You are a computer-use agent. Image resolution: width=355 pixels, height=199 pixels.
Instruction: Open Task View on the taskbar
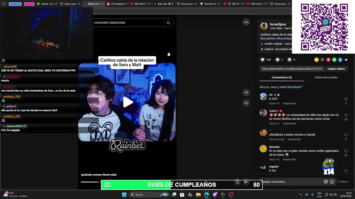pos(174,195)
